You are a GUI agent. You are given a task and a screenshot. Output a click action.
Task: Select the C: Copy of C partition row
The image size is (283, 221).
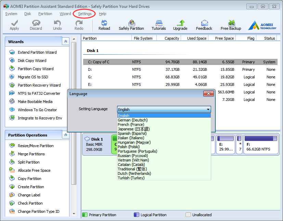pos(180,62)
